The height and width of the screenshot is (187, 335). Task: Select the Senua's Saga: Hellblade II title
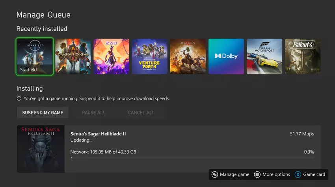[98, 134]
